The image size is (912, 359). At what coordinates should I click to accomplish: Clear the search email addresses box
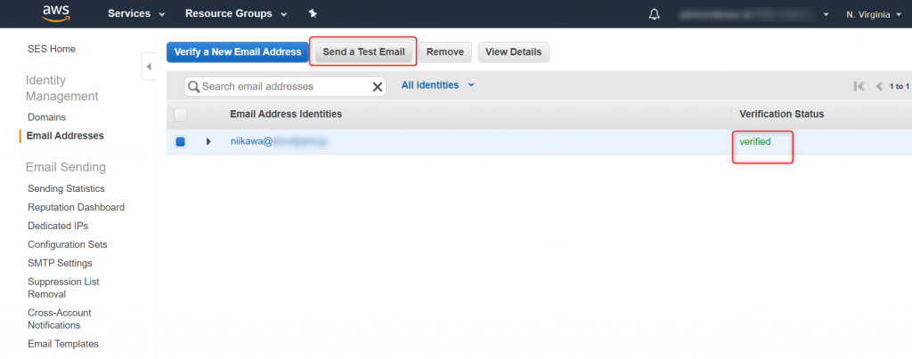pos(378,86)
